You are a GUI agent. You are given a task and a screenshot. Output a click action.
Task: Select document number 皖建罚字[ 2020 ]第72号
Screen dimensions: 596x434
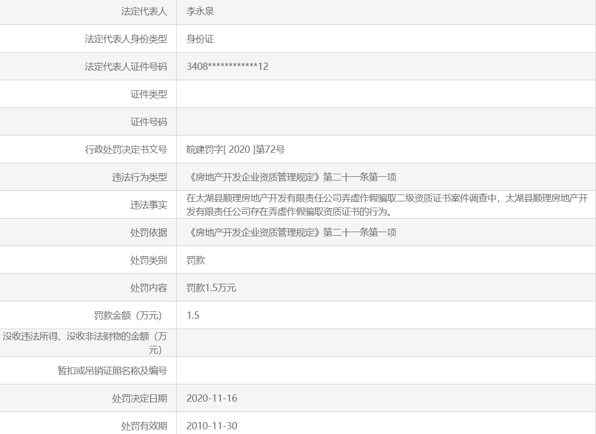click(x=235, y=150)
